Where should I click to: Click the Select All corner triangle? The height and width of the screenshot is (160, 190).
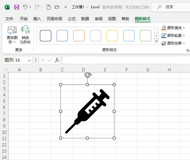[5, 70]
